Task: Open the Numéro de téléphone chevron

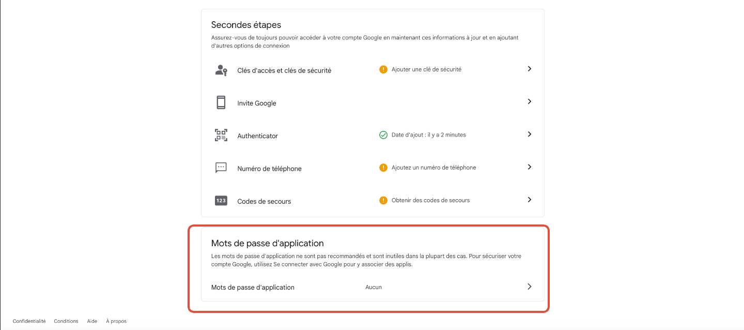Action: 529,167
